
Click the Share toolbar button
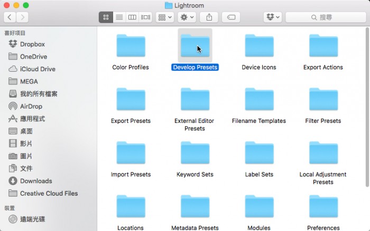(x=209, y=17)
